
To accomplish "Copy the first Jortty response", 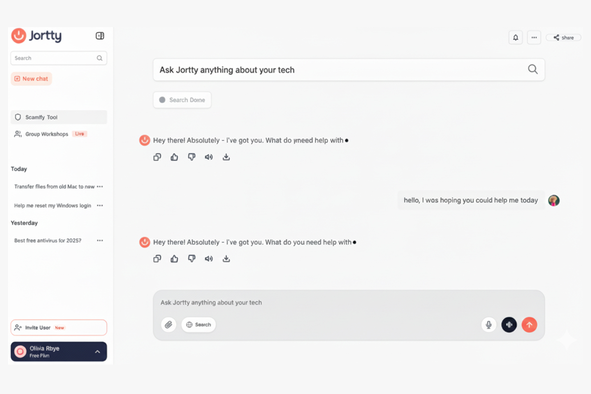I will tap(157, 157).
